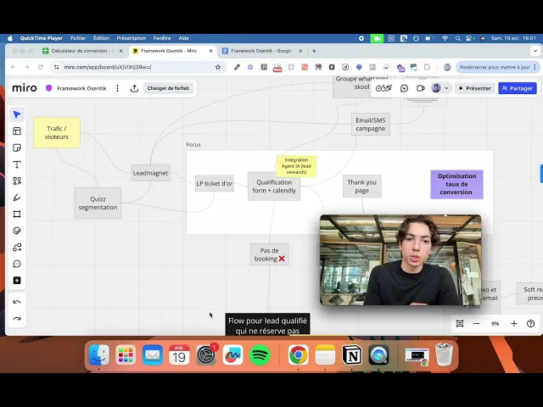Open the Fichier menu
Viewport: 543px width, 407px height.
click(x=78, y=38)
